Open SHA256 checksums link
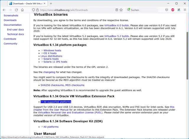Image resolution: width=189 pixels, height=139 pixels. pyautogui.click(x=52, y=85)
